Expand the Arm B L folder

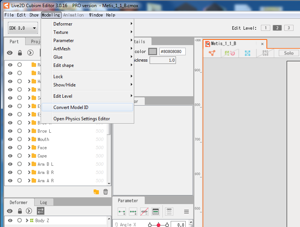pos(29,164)
